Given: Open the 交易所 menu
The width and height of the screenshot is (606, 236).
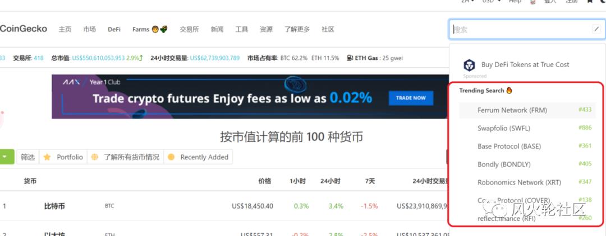Looking at the screenshot, I should [189, 29].
